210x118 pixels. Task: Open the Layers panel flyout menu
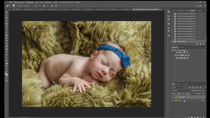tap(206, 84)
